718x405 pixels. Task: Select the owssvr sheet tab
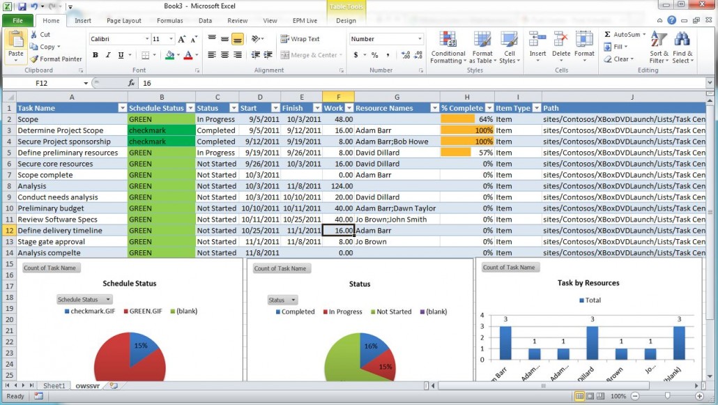point(87,385)
